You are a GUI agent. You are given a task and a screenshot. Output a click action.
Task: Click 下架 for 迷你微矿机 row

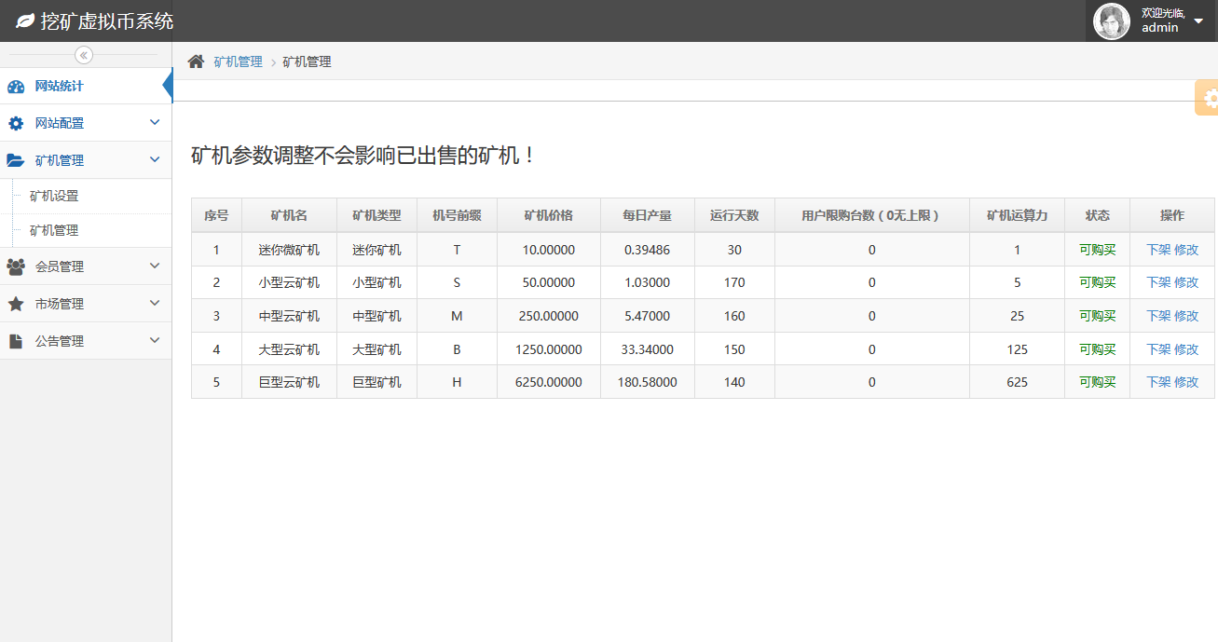[1158, 250]
